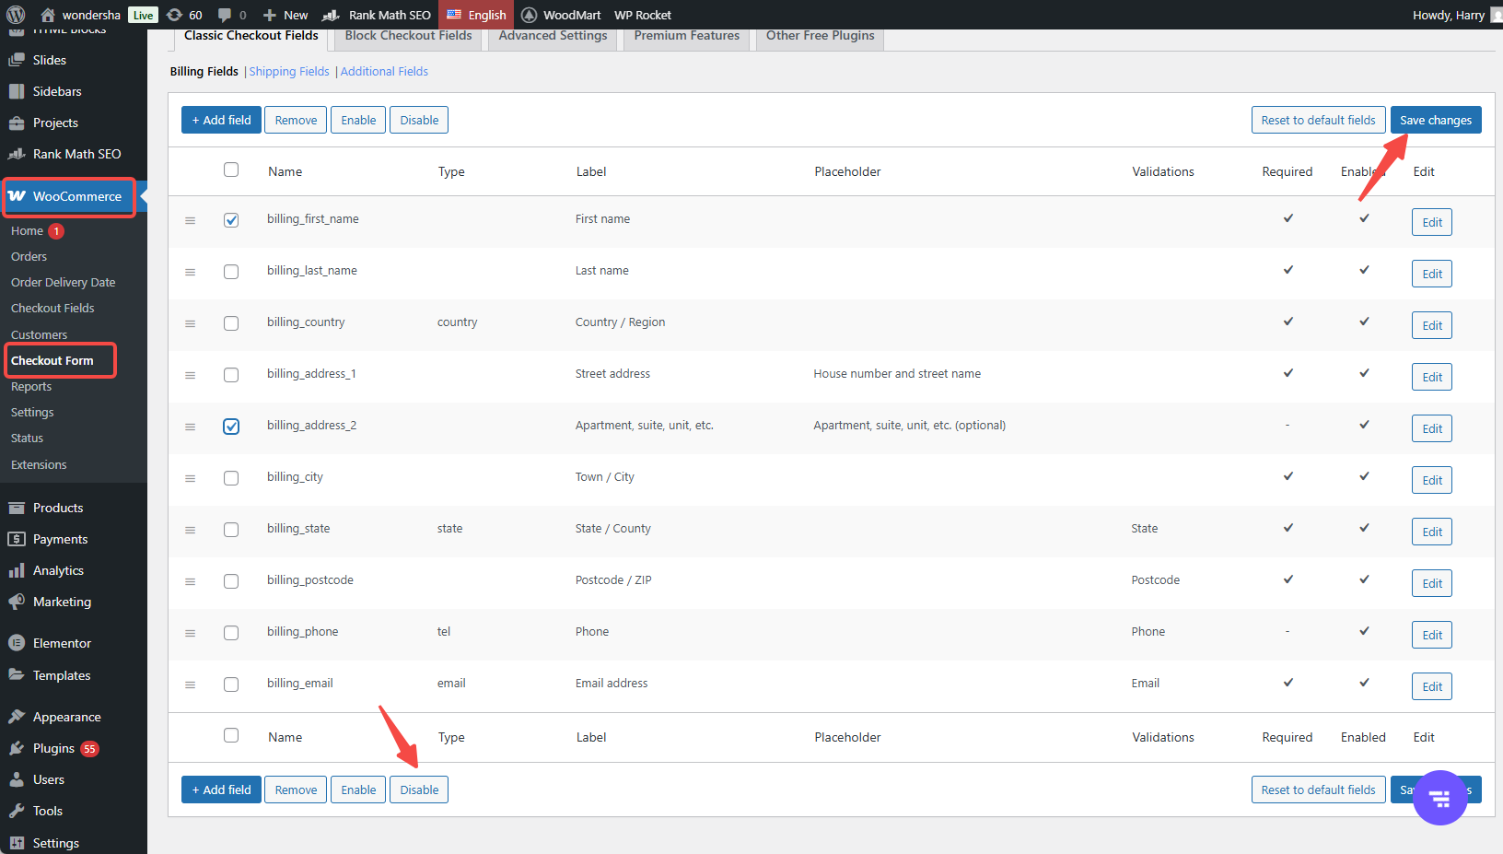Open Plugins menu with 55 badge
The image size is (1503, 854).
53,748
